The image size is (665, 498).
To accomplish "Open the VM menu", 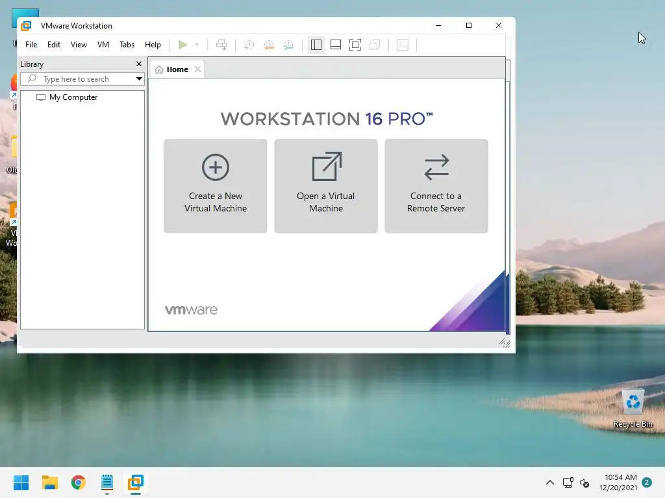I will tap(103, 45).
